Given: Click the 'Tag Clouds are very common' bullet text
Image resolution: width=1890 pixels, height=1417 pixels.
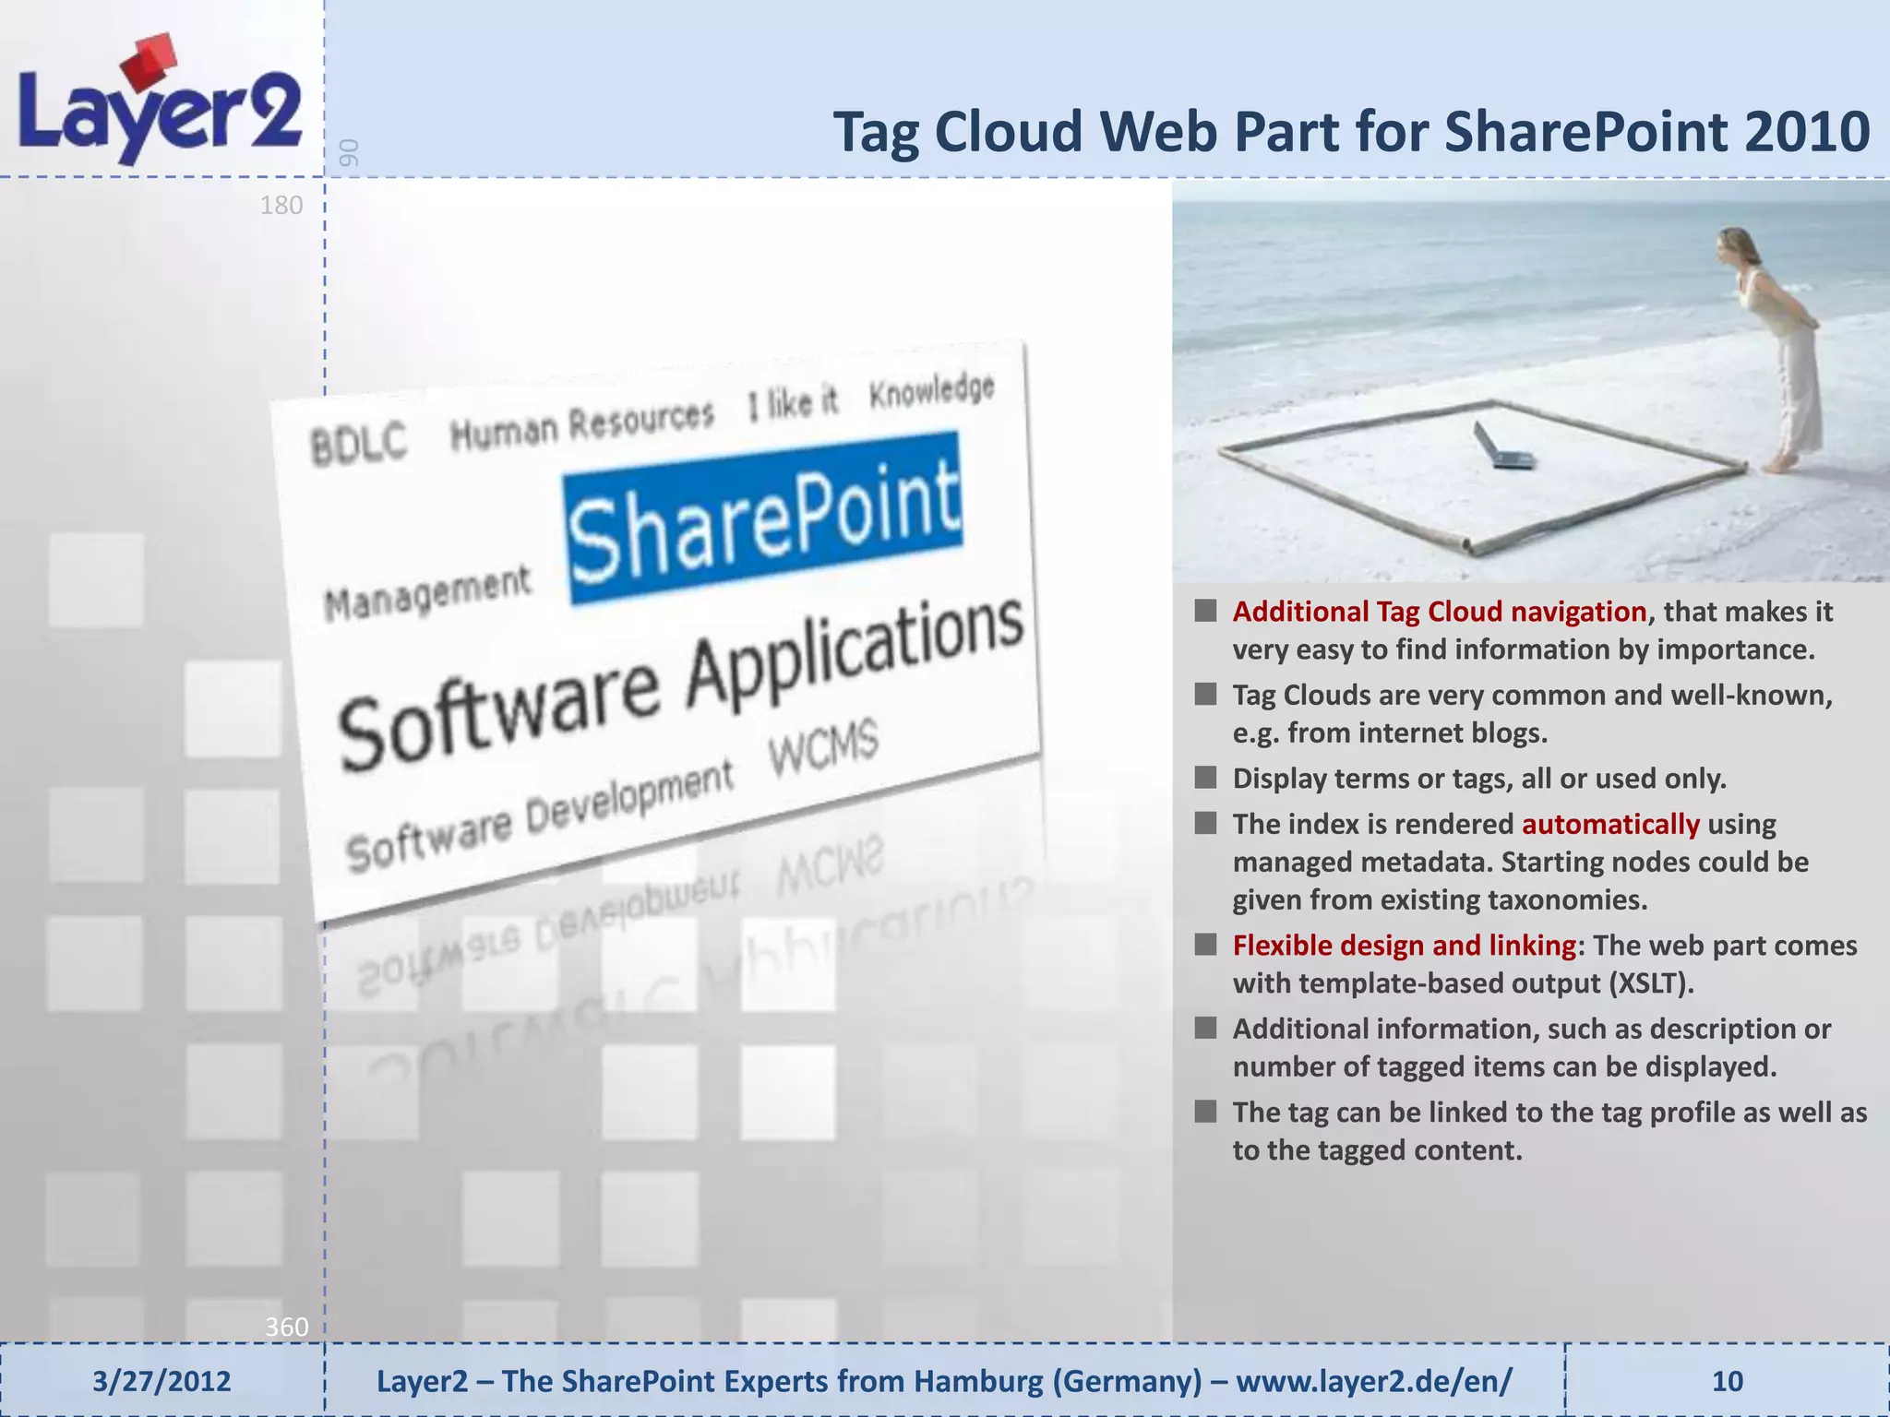Looking at the screenshot, I should (x=1533, y=714).
